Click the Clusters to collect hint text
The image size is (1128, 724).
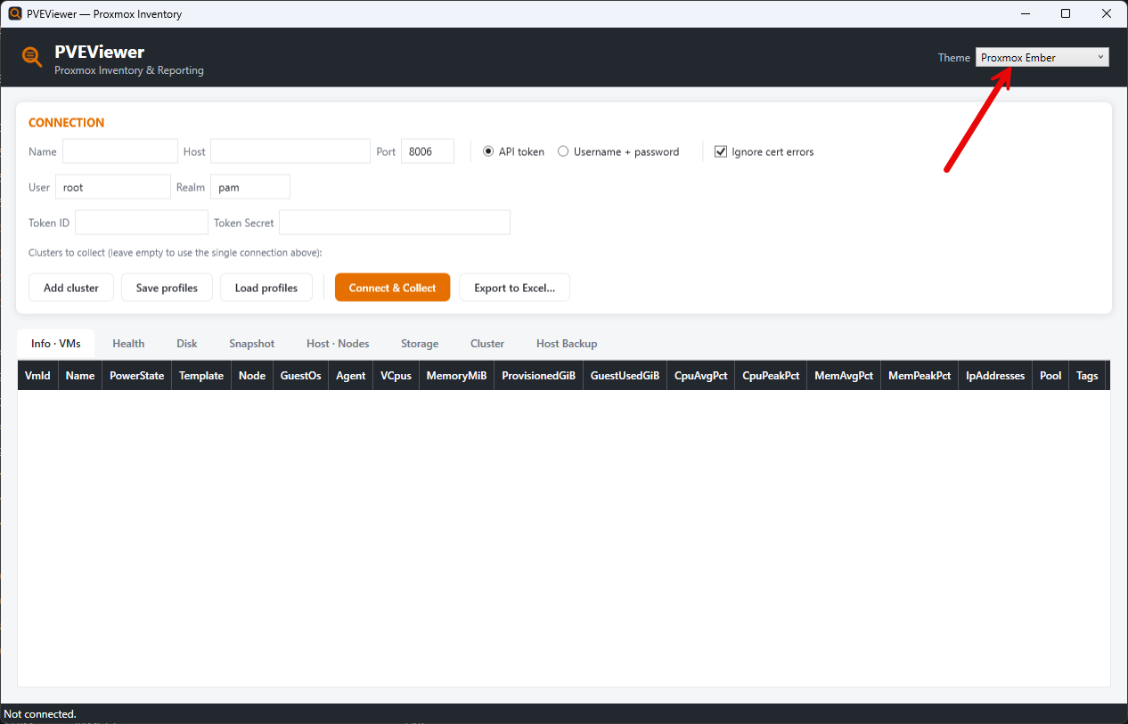176,253
